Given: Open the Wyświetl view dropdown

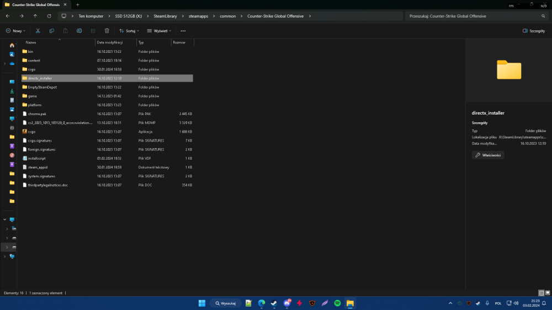Looking at the screenshot, I should 159,31.
